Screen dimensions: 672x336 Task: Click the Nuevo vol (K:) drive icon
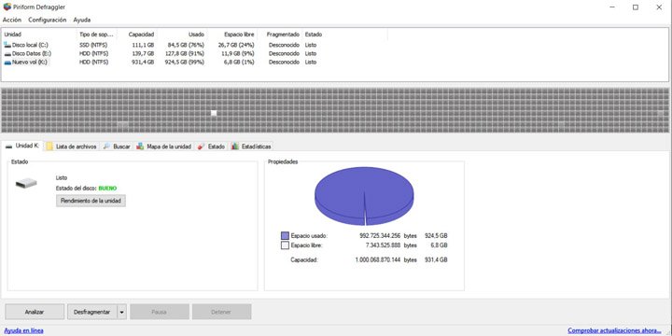tap(7, 63)
